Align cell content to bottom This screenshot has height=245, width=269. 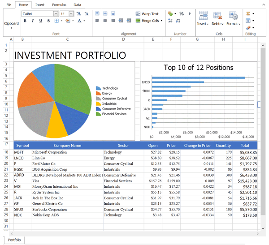[x=113, y=13]
